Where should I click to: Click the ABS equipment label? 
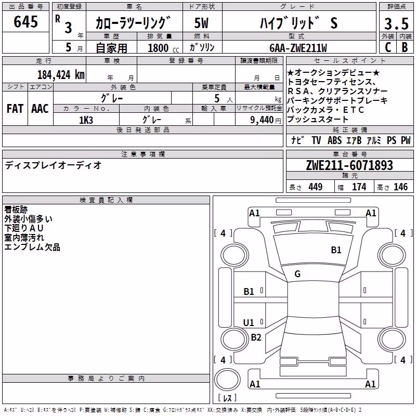tap(334, 140)
